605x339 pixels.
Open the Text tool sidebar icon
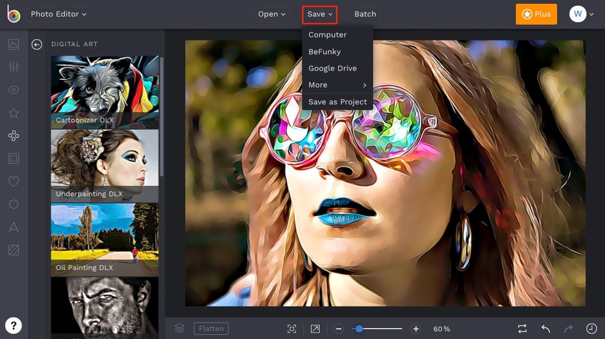(13, 227)
